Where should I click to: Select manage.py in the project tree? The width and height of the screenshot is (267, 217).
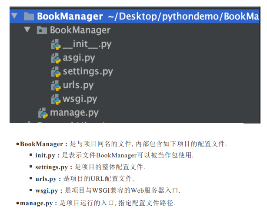point(74,113)
